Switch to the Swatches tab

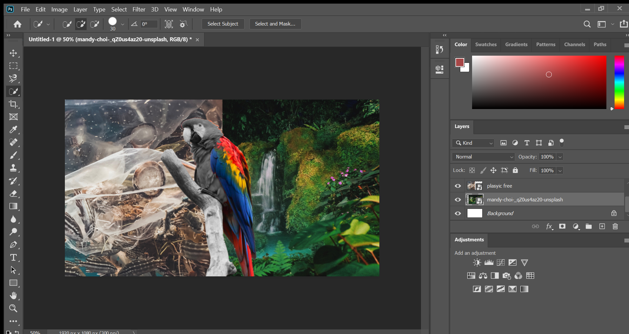pyautogui.click(x=486, y=45)
